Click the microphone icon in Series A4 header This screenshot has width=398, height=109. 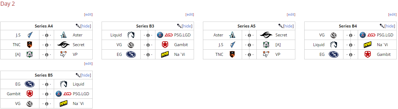pyautogui.click(x=78, y=26)
